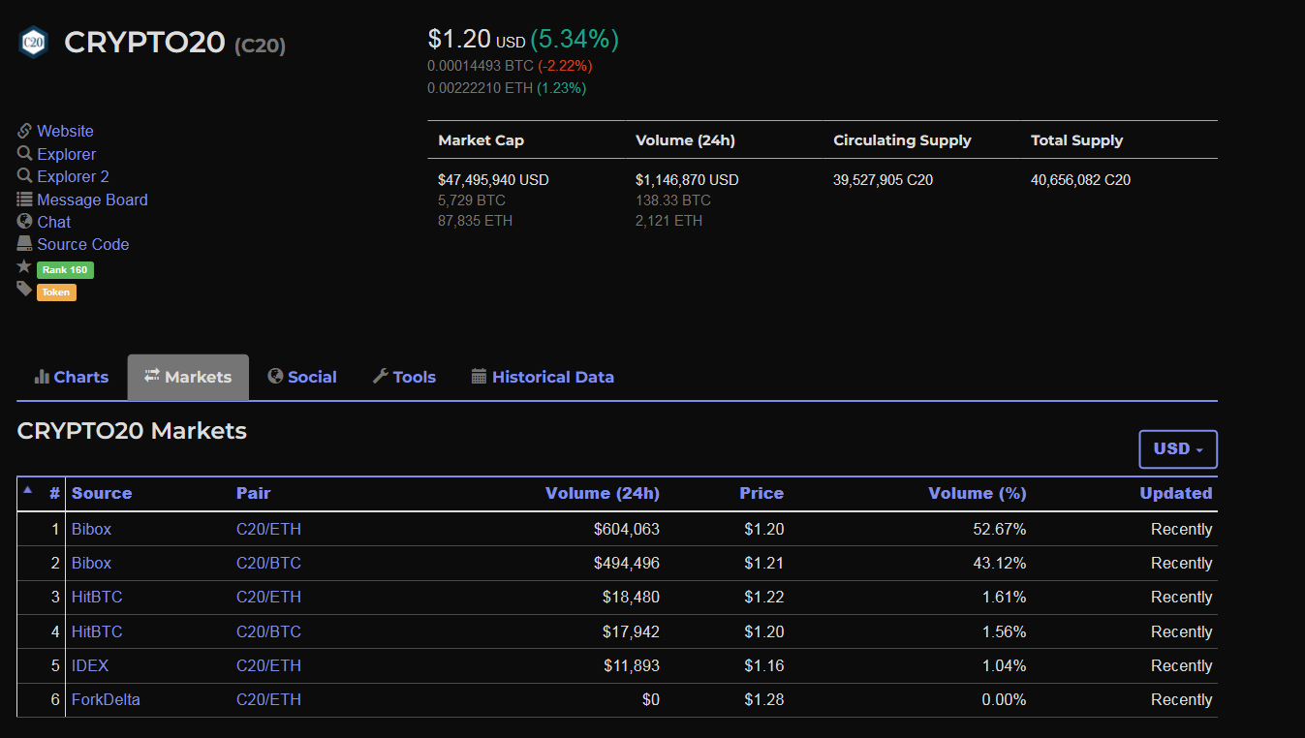The width and height of the screenshot is (1305, 738).
Task: Sort table by Source column
Action: (x=102, y=493)
